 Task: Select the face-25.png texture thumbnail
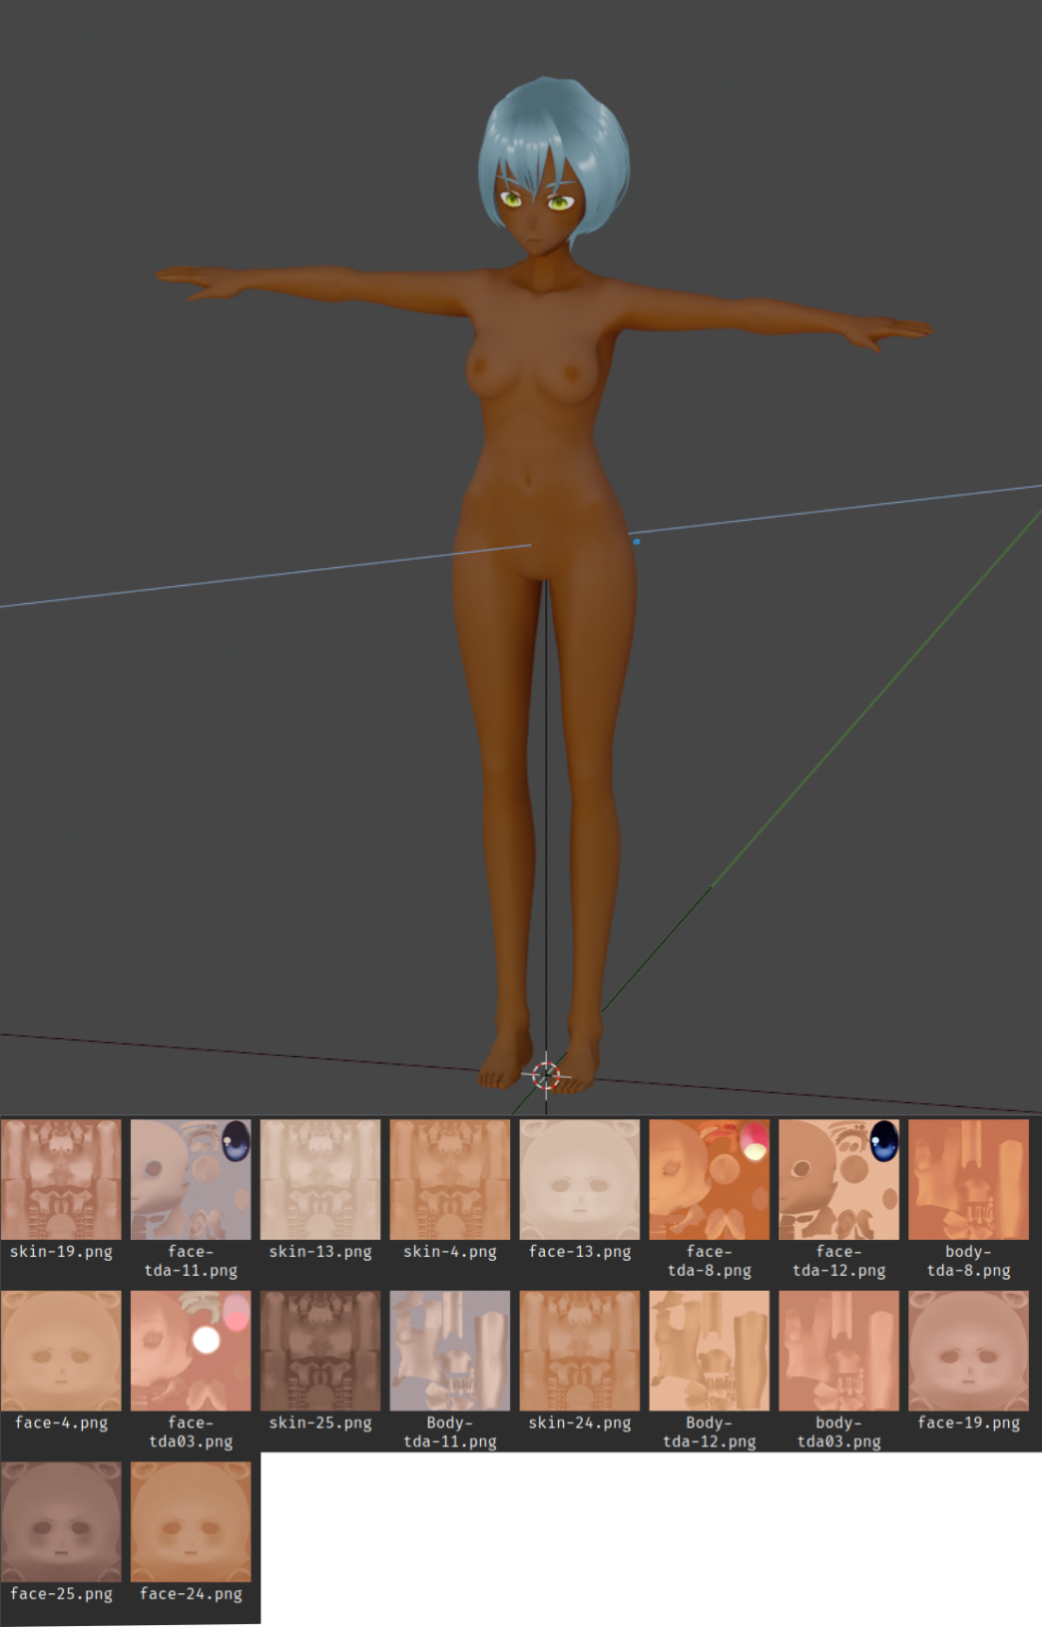(x=61, y=1521)
